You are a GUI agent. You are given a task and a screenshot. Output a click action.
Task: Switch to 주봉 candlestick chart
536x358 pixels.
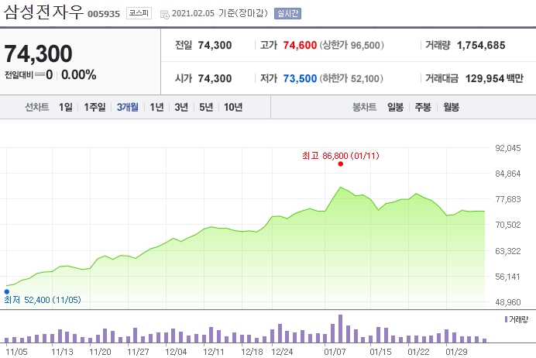tap(423, 108)
